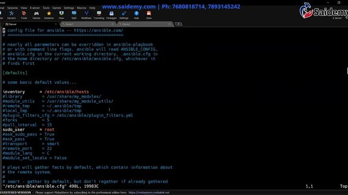The height and width of the screenshot is (195, 348).
Task: Click the '1,1' cursor position indicator
Action: pos(309,186)
